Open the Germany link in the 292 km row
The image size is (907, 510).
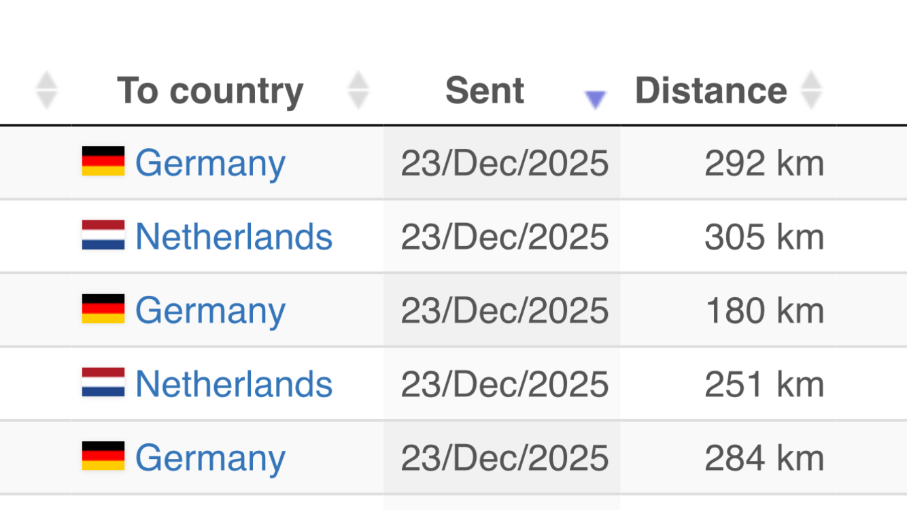click(x=210, y=163)
